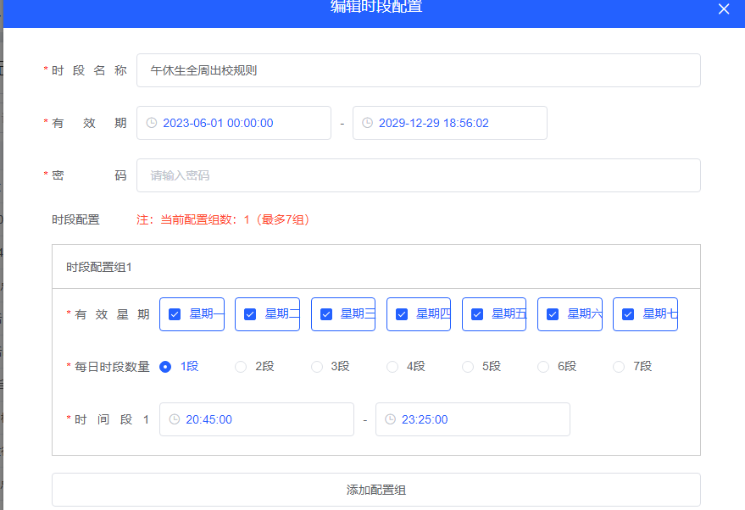Click clock icon beside 23:25:00 end time
The height and width of the screenshot is (510, 745).
pyautogui.click(x=391, y=419)
